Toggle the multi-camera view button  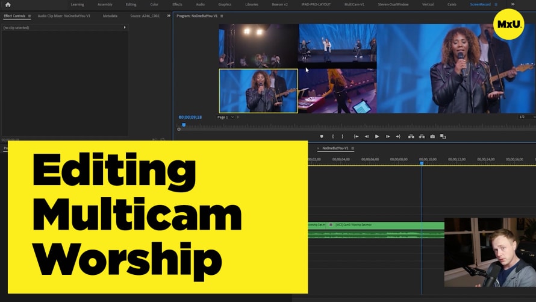click(x=443, y=136)
